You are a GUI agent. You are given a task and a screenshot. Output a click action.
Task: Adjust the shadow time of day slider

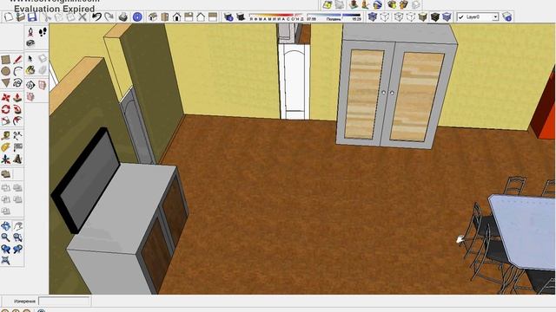click(x=334, y=16)
